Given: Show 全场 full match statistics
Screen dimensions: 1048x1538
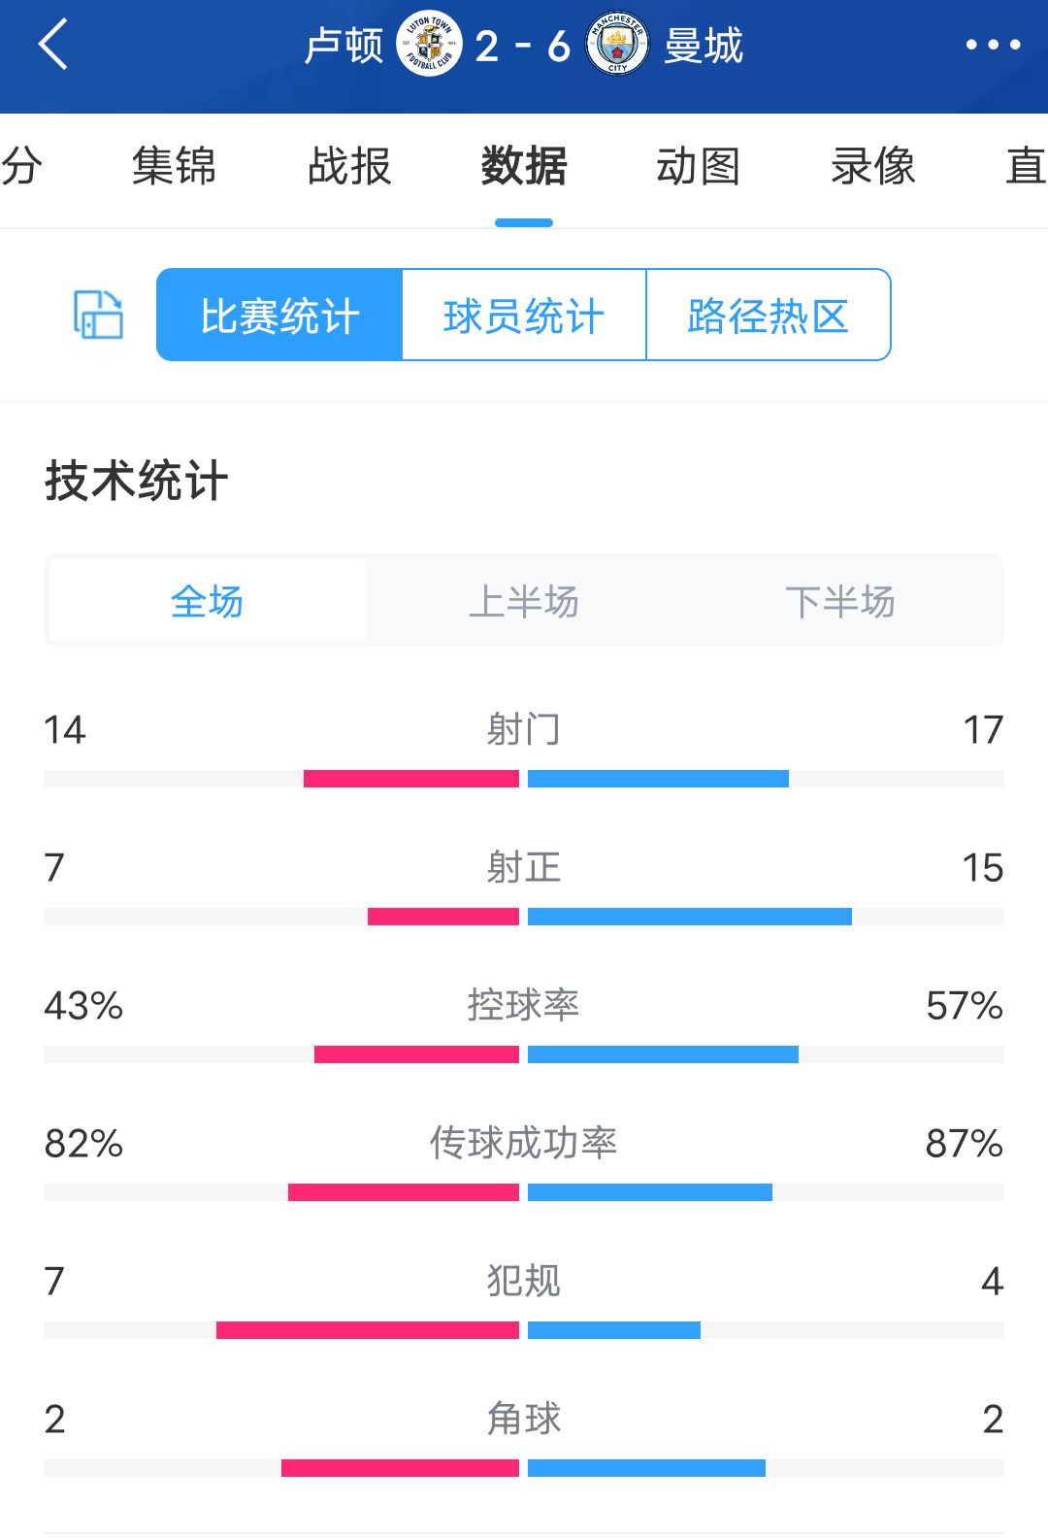Looking at the screenshot, I should (208, 601).
